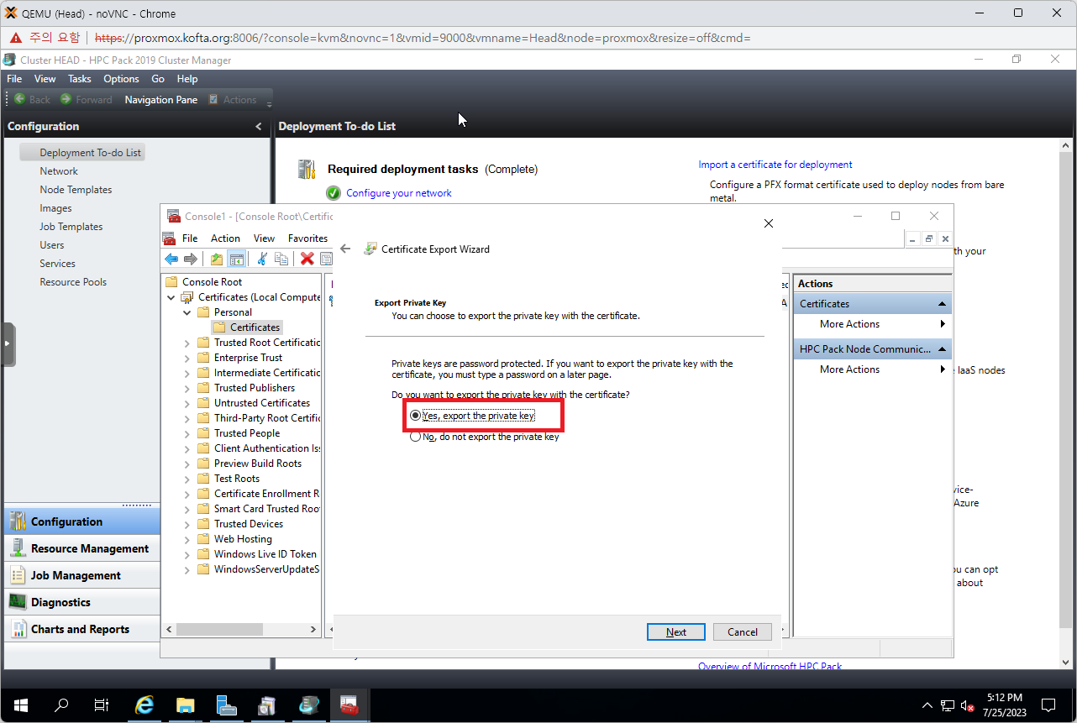
Task: Click the MMC Up one level icon
Action: click(x=217, y=259)
